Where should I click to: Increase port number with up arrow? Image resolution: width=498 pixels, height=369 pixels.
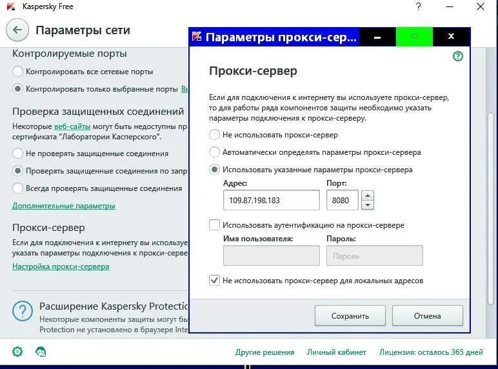(368, 195)
